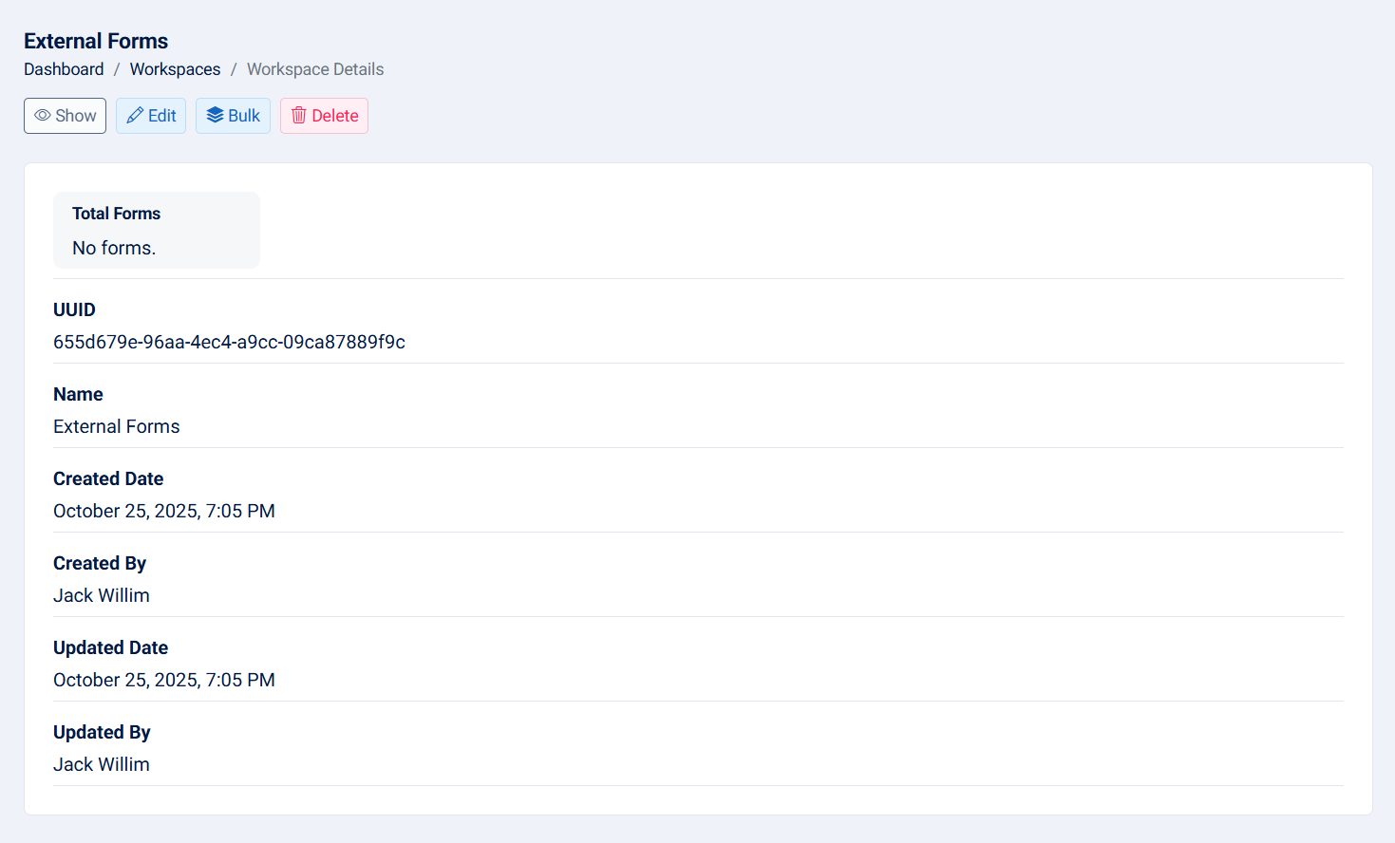
Task: Click the 'No forms.' text
Action: coord(114,248)
